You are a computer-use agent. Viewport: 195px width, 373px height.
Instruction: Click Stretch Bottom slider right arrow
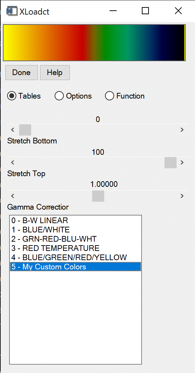(x=182, y=130)
